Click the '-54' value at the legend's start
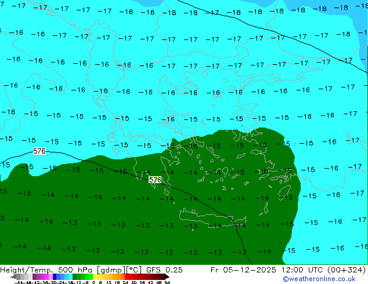Viewport: 368px width, 284px height. (x=17, y=282)
